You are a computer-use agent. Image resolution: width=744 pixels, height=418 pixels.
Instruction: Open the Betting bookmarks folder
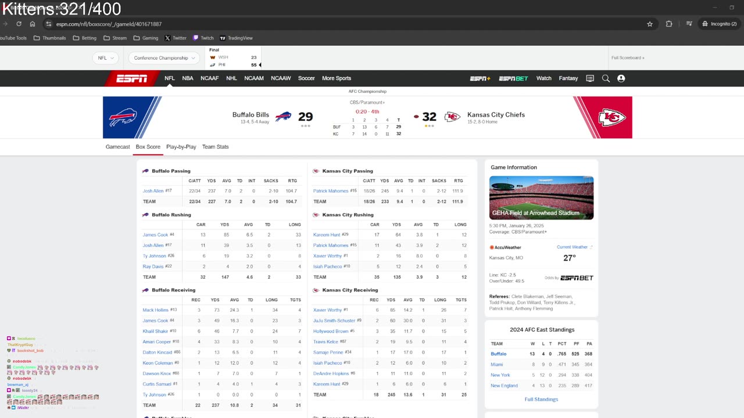pos(85,38)
